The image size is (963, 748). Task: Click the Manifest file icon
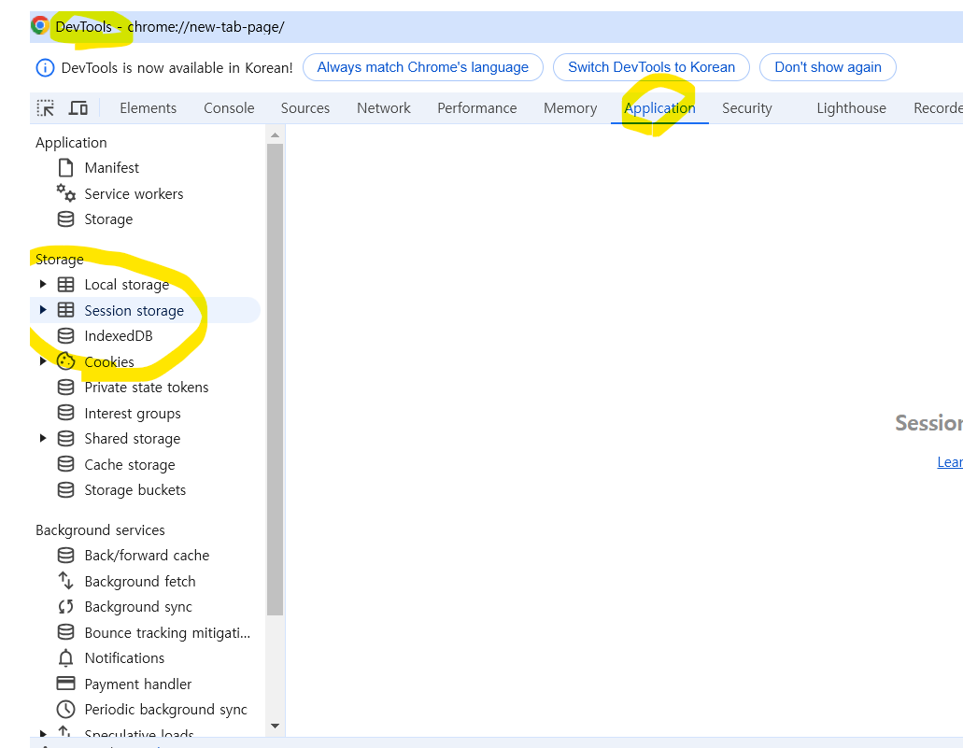tap(65, 168)
